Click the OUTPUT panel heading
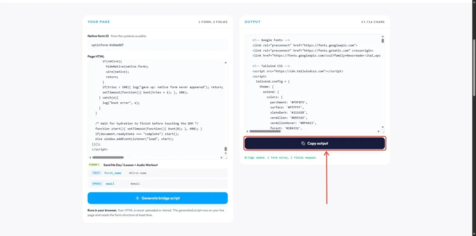 pos(252,22)
